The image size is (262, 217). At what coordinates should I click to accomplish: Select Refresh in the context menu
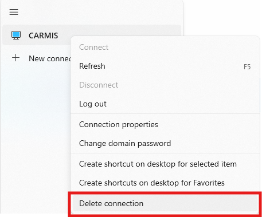point(92,66)
